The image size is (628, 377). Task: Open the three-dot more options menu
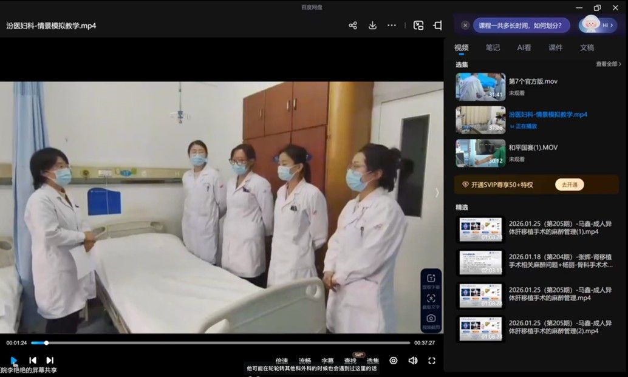coord(392,25)
